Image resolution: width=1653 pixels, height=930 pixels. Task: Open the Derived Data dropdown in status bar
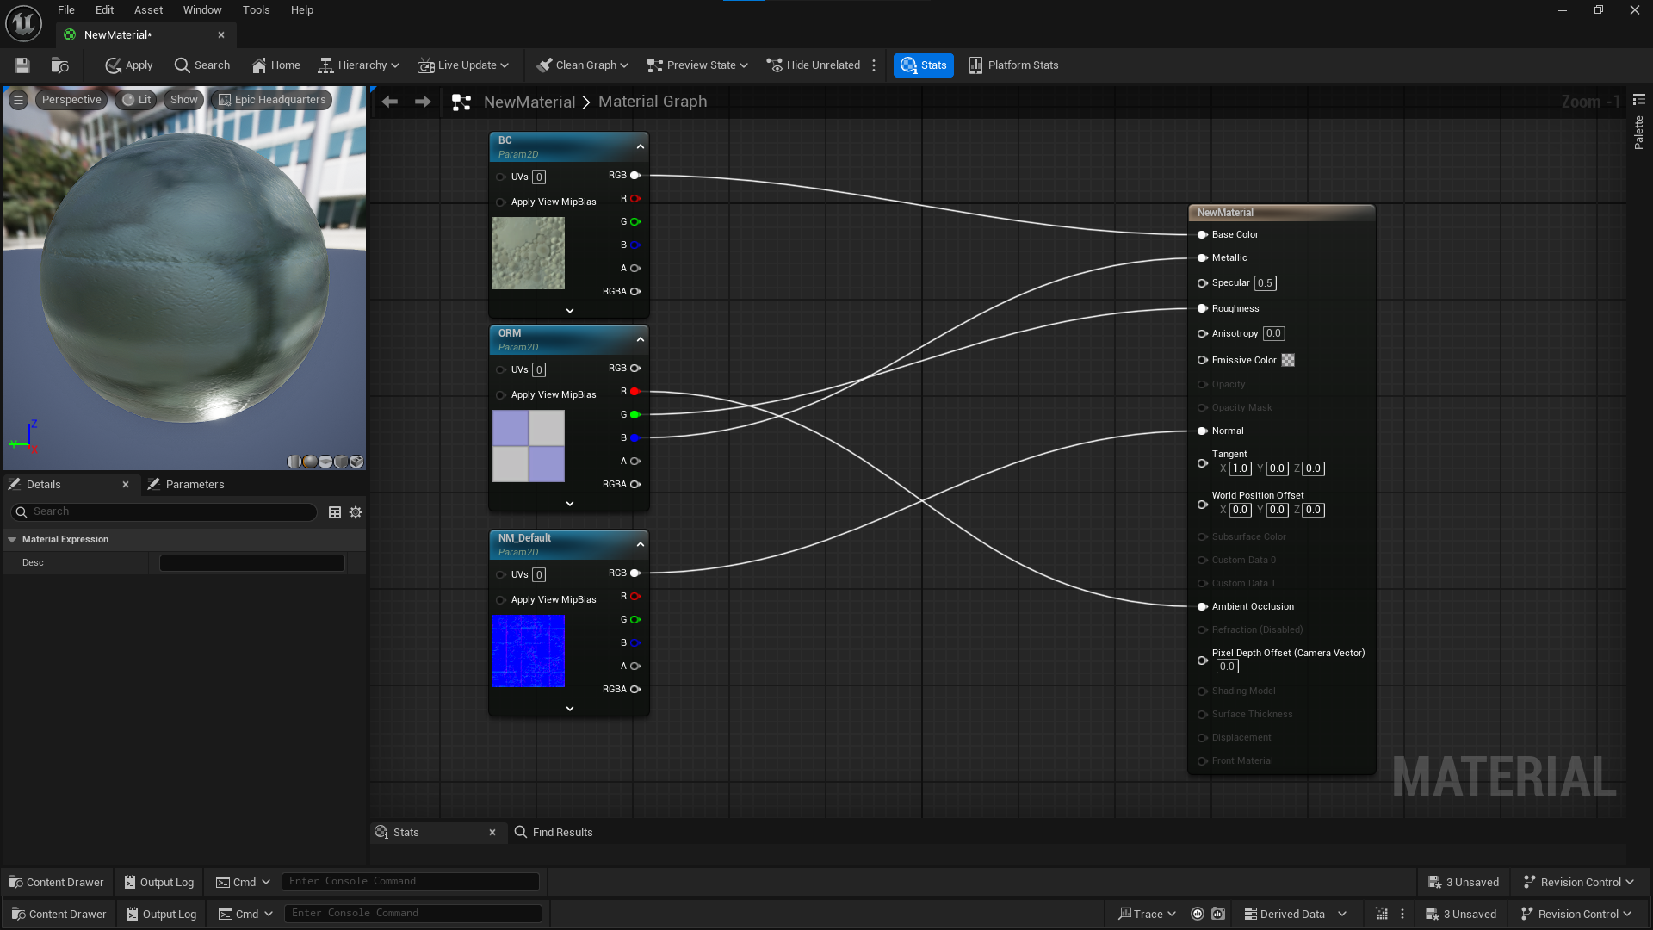tap(1295, 914)
